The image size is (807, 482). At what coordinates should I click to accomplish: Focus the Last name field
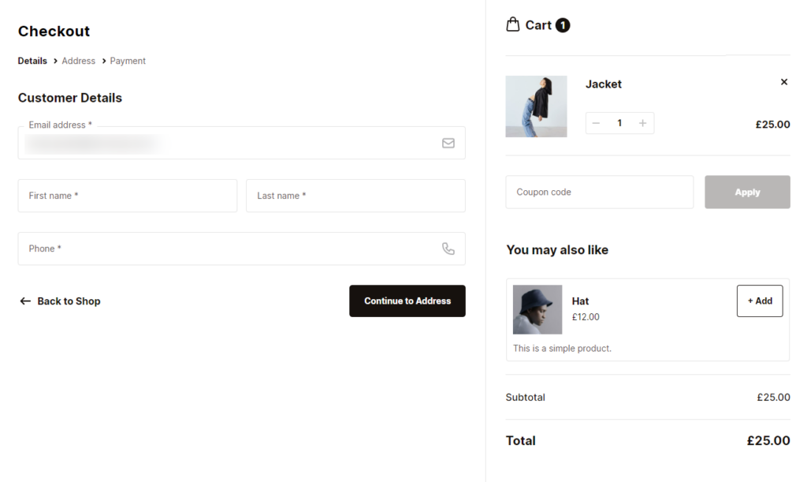coord(355,196)
